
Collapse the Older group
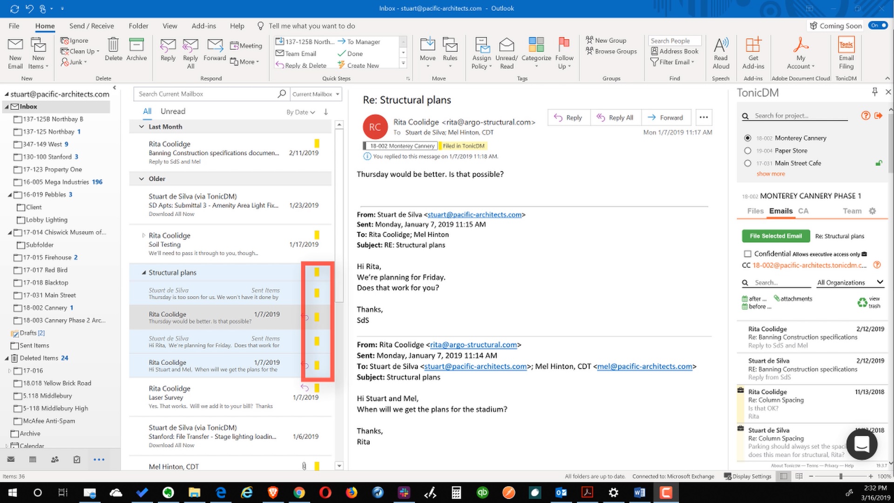coord(142,179)
